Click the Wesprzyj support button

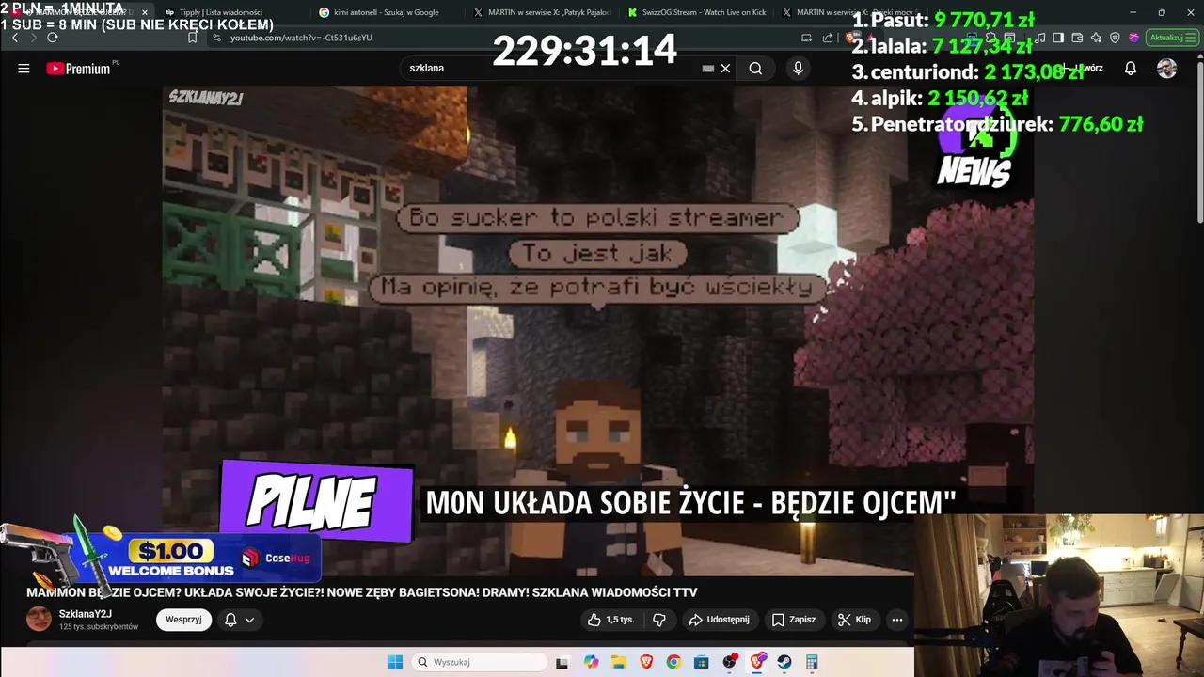click(183, 620)
